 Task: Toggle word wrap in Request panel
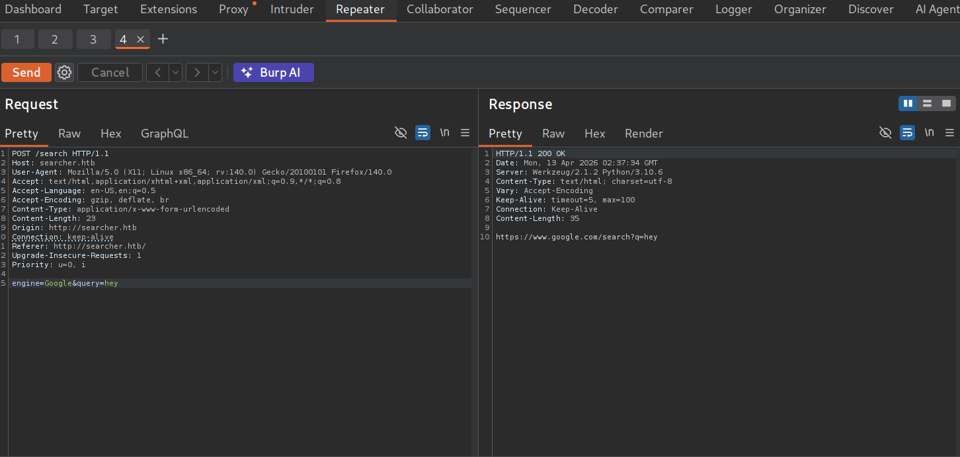pos(422,133)
